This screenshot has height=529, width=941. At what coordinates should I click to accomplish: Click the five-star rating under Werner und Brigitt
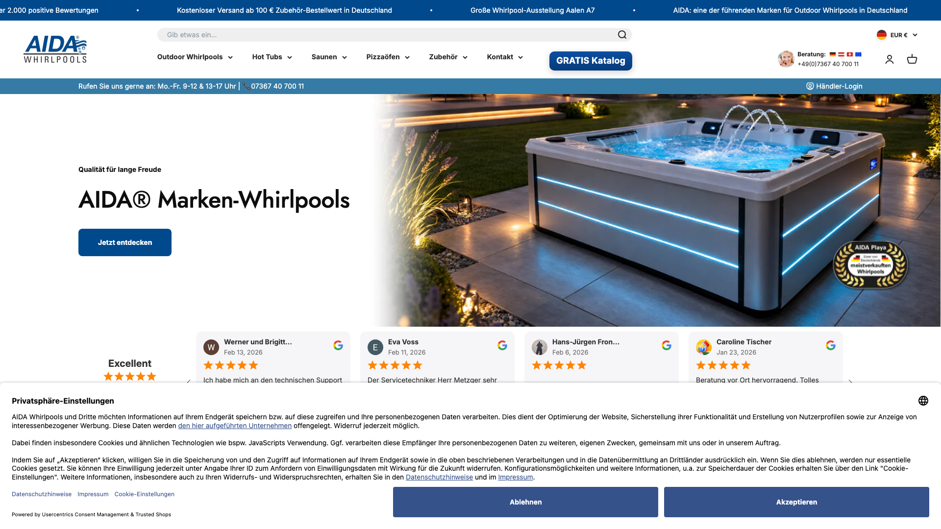[x=231, y=365]
